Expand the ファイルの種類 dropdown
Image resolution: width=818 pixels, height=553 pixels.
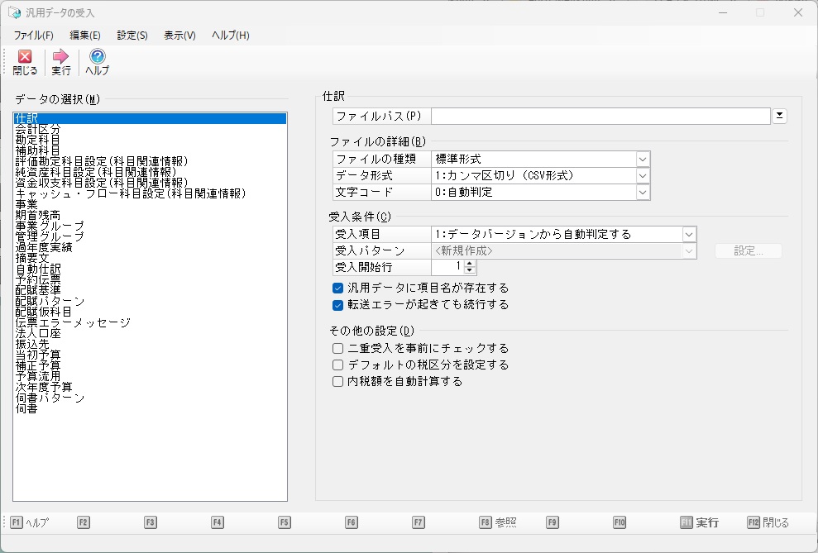point(643,159)
